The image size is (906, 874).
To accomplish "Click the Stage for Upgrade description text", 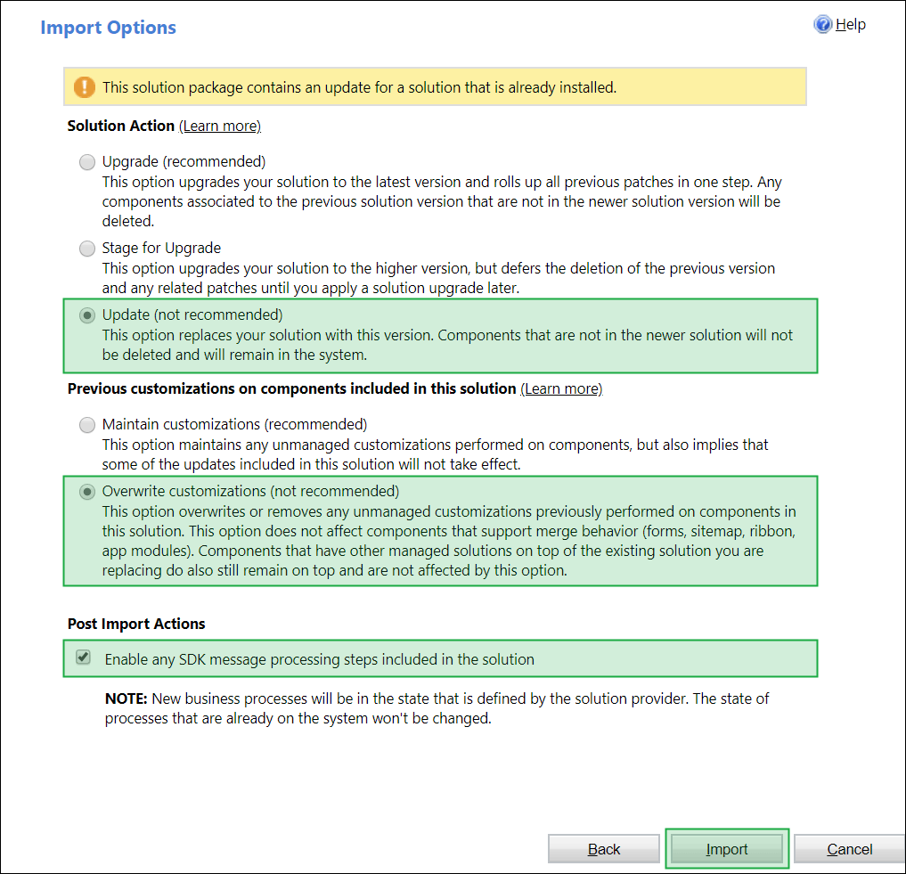I will pyautogui.click(x=438, y=278).
